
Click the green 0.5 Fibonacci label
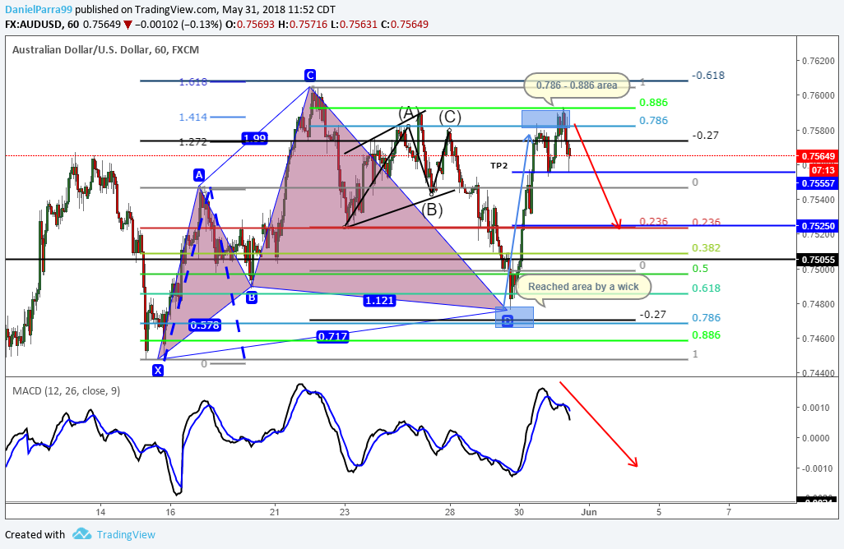tap(700, 268)
